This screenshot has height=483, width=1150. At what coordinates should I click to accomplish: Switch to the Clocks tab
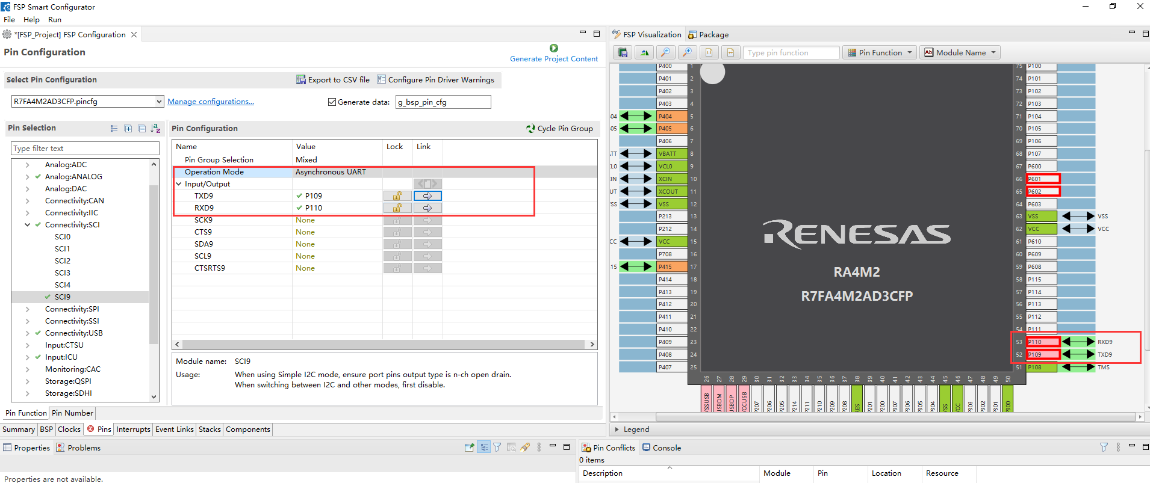click(x=69, y=429)
